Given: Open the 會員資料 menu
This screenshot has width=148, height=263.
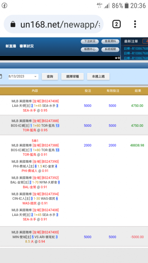Looking at the screenshot, I should pyautogui.click(x=110, y=42).
